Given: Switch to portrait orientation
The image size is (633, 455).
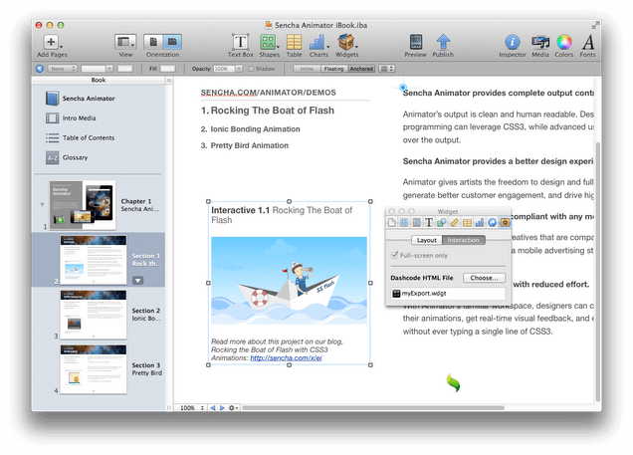Looking at the screenshot, I should [x=153, y=42].
